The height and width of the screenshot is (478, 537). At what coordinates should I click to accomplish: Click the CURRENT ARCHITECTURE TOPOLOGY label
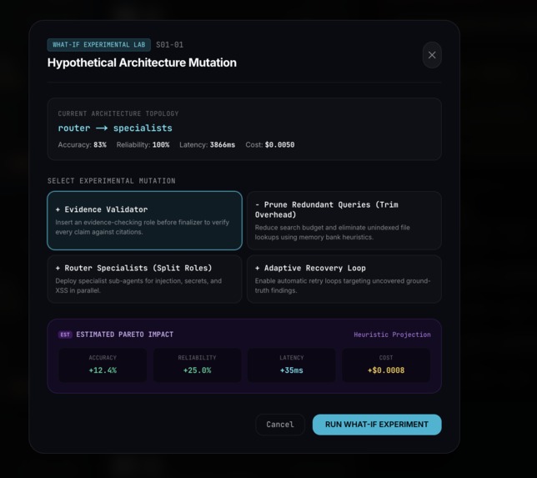[118, 113]
